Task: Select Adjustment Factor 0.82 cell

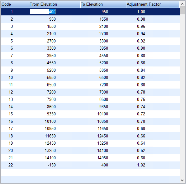Action: (x=141, y=77)
